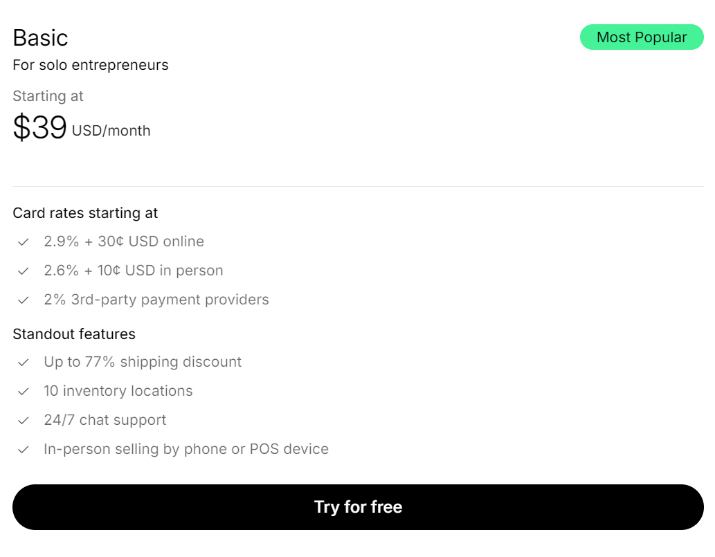Click the checkmark beside shipping discount feature
The width and height of the screenshot is (715, 557).
tap(23, 362)
